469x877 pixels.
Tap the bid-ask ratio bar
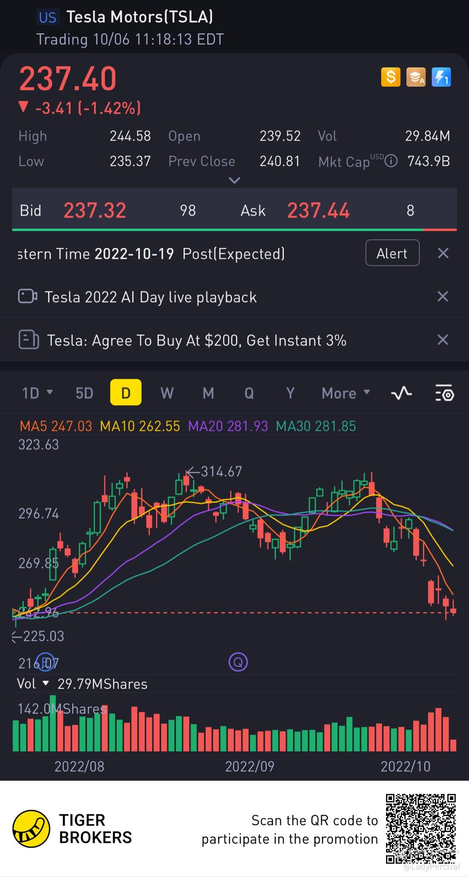click(x=234, y=229)
